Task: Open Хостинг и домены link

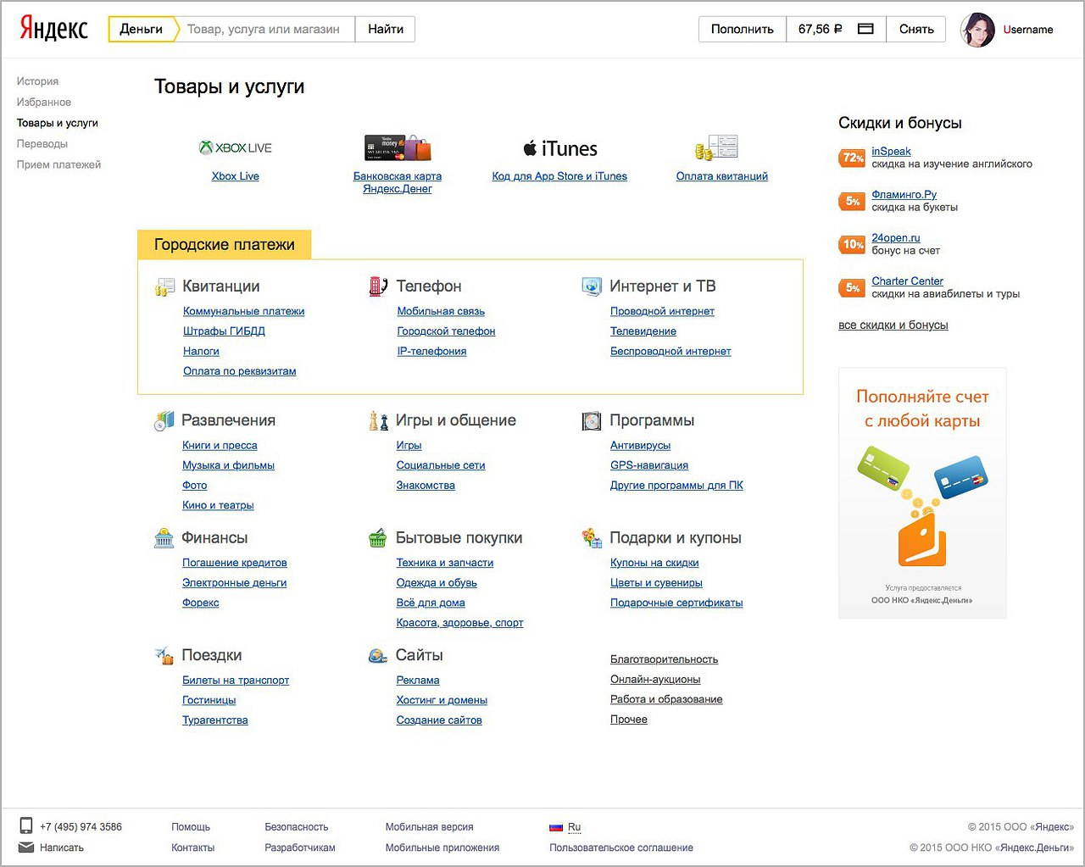Action: click(x=442, y=700)
